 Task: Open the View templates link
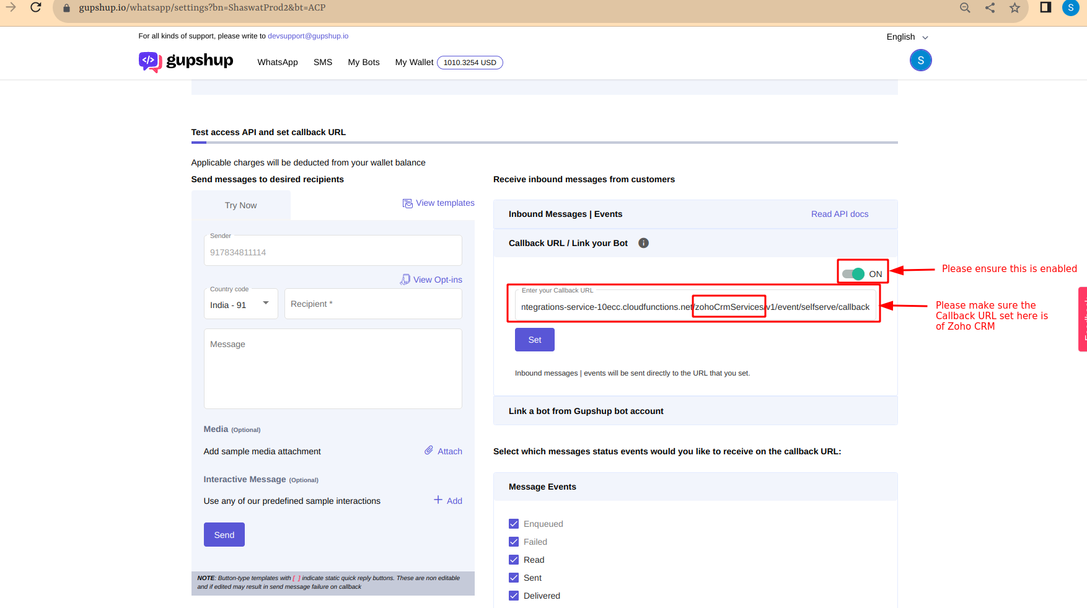(x=445, y=203)
